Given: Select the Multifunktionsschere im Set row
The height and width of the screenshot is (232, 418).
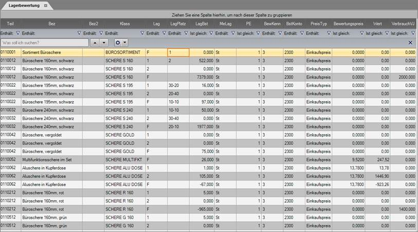Looking at the screenshot, I should (51, 160).
